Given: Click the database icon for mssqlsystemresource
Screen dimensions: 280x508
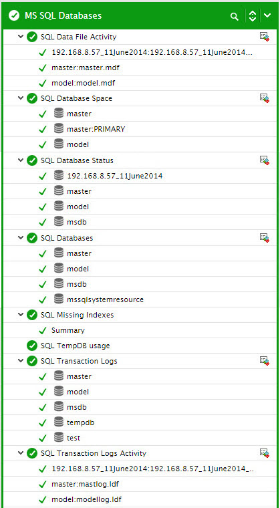Looking at the screenshot, I should 59,299.
